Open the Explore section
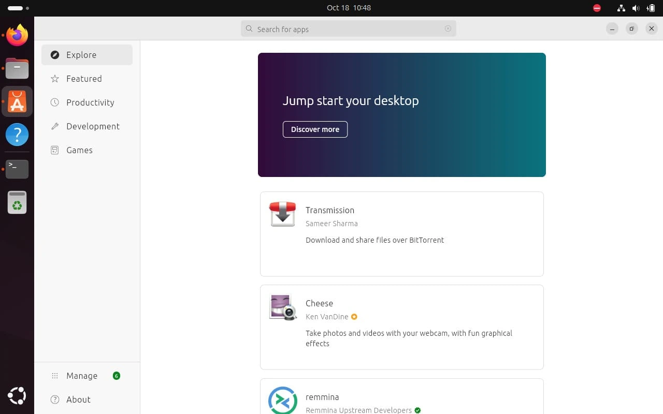This screenshot has height=414, width=663. click(87, 55)
